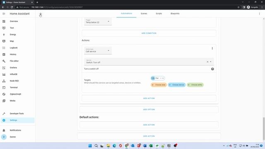Expand the Fan target chip
265x149 pixels.
(161, 78)
